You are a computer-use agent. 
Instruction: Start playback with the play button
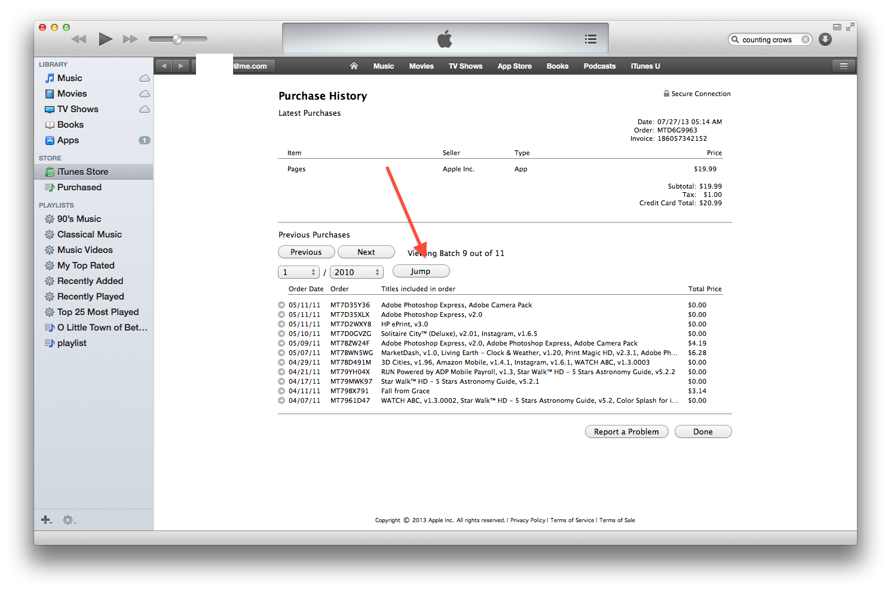pyautogui.click(x=106, y=39)
